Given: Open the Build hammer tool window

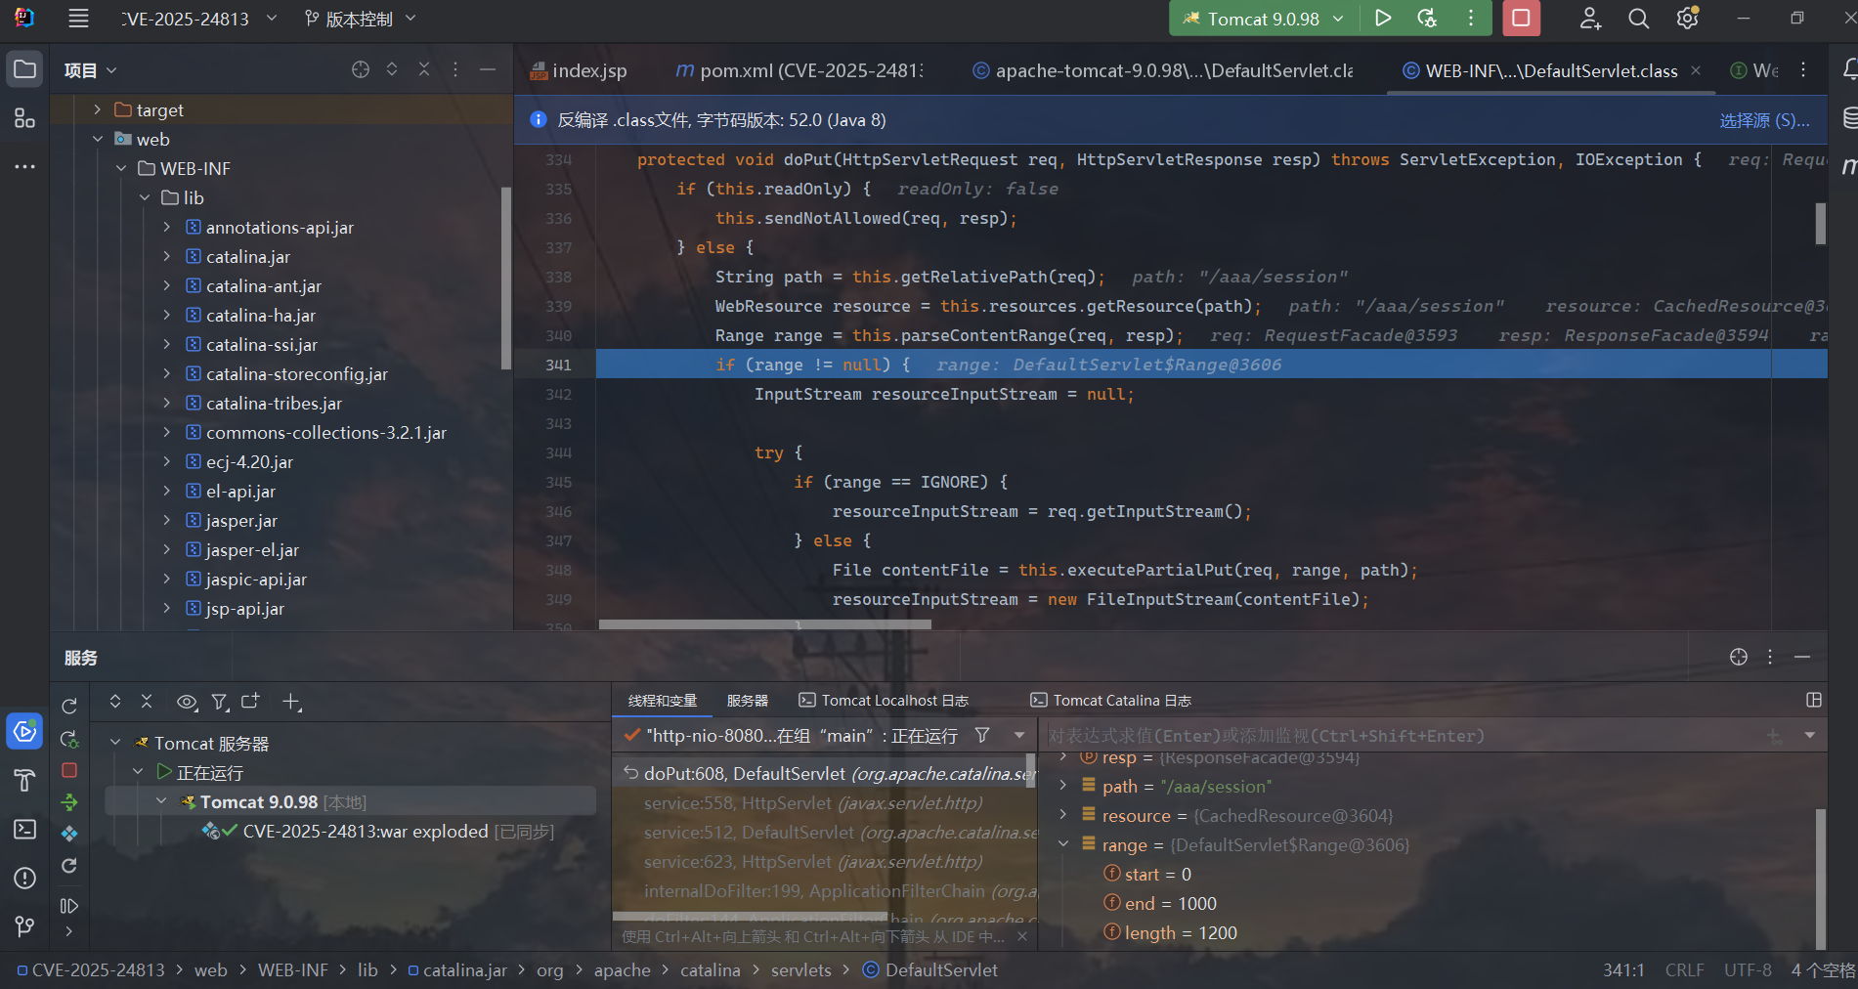Looking at the screenshot, I should (x=24, y=780).
